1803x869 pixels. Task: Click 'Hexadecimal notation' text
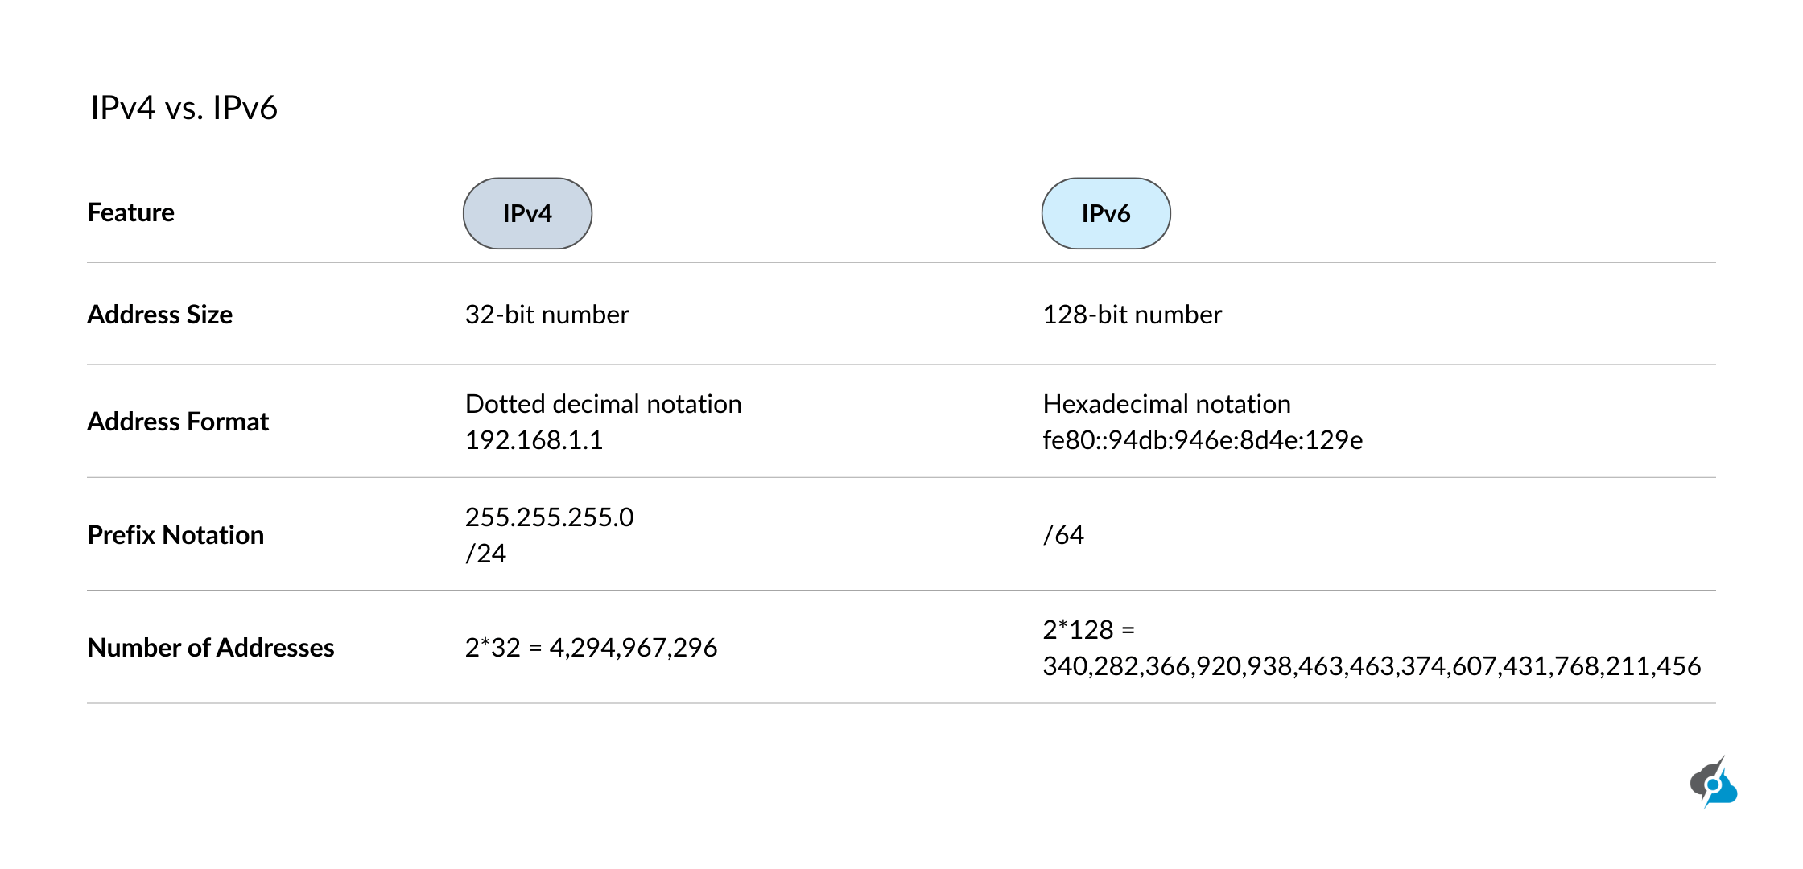tap(1166, 404)
